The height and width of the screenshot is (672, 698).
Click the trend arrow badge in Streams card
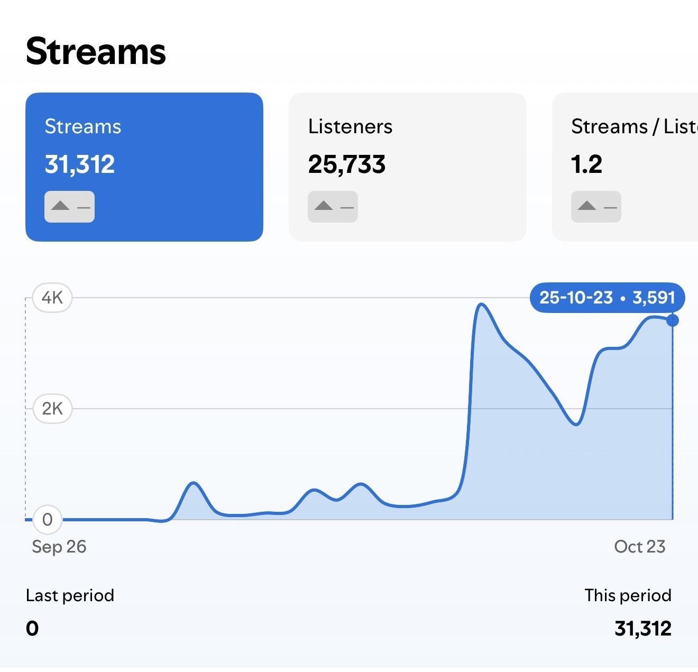pos(69,206)
